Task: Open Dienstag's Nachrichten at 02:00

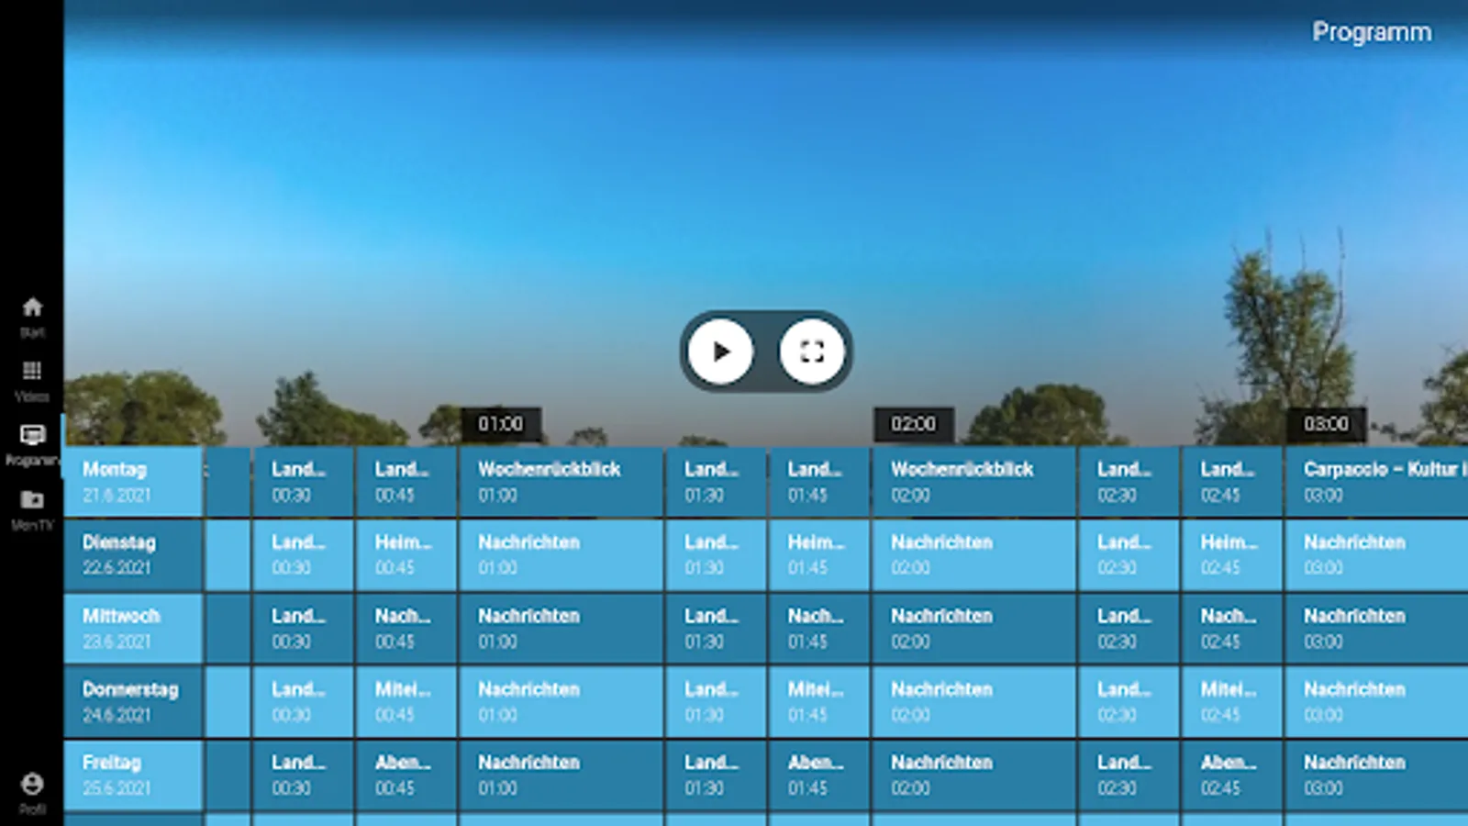Action: [974, 555]
